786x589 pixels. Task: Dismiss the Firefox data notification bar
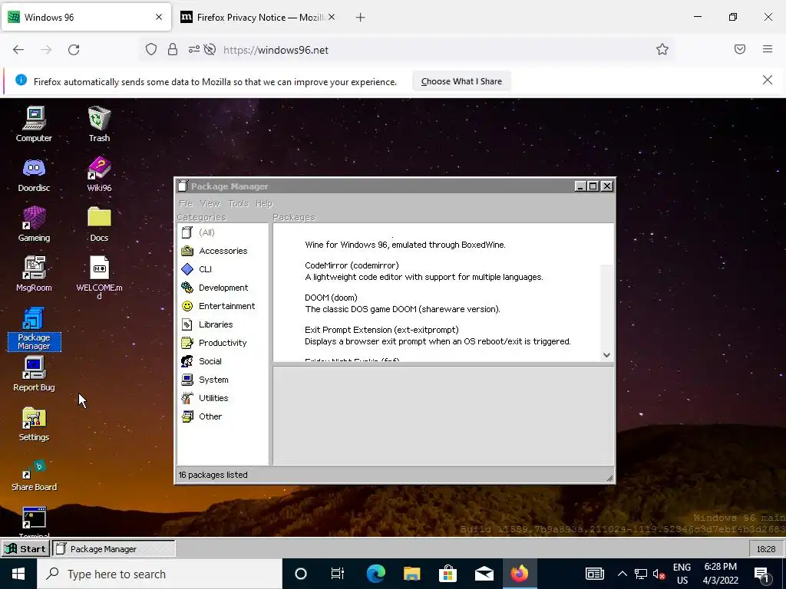coord(768,80)
